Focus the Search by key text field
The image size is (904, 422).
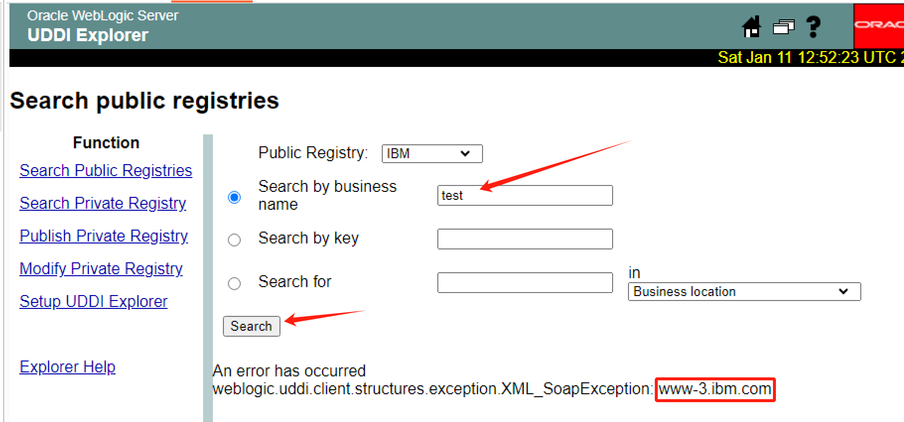pyautogui.click(x=525, y=239)
